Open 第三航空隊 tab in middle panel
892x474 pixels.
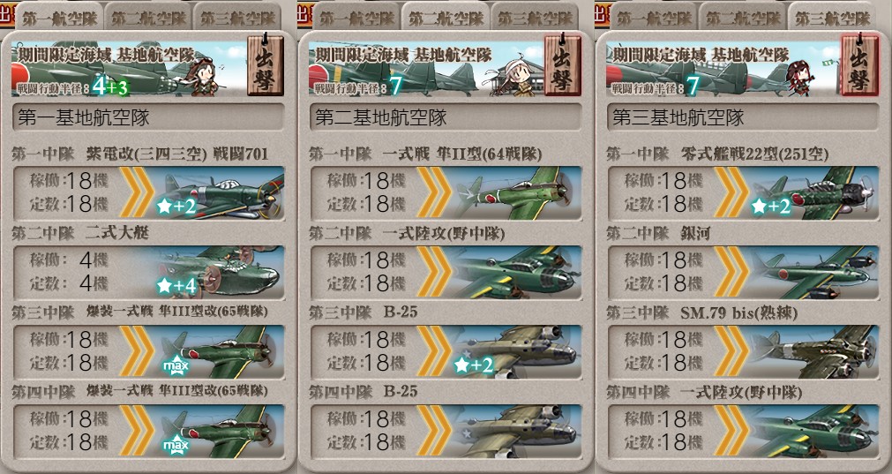point(536,17)
